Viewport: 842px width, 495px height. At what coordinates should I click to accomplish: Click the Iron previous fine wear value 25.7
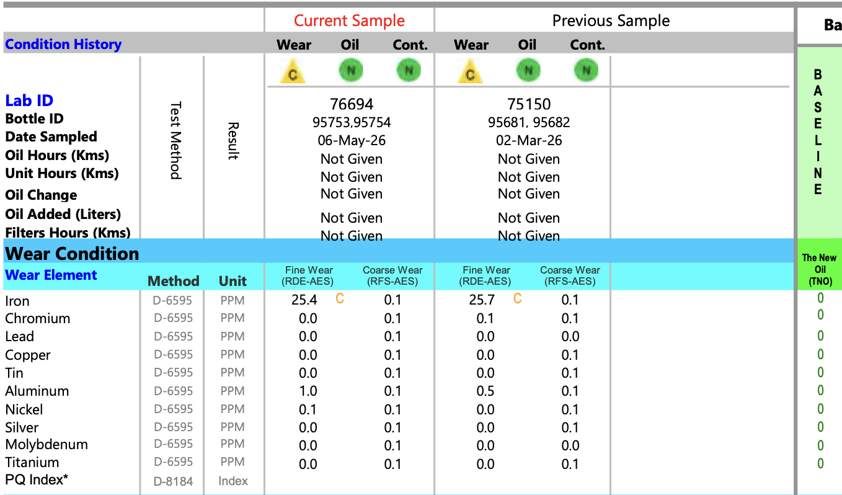(482, 300)
